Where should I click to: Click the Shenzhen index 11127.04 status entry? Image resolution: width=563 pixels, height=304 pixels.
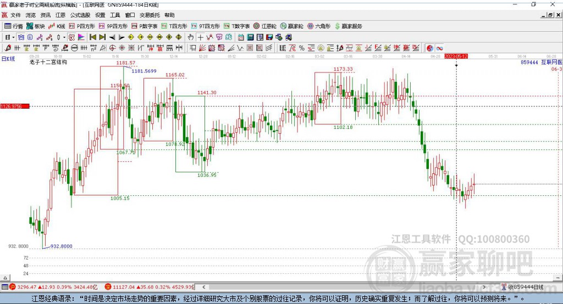click(x=150, y=287)
